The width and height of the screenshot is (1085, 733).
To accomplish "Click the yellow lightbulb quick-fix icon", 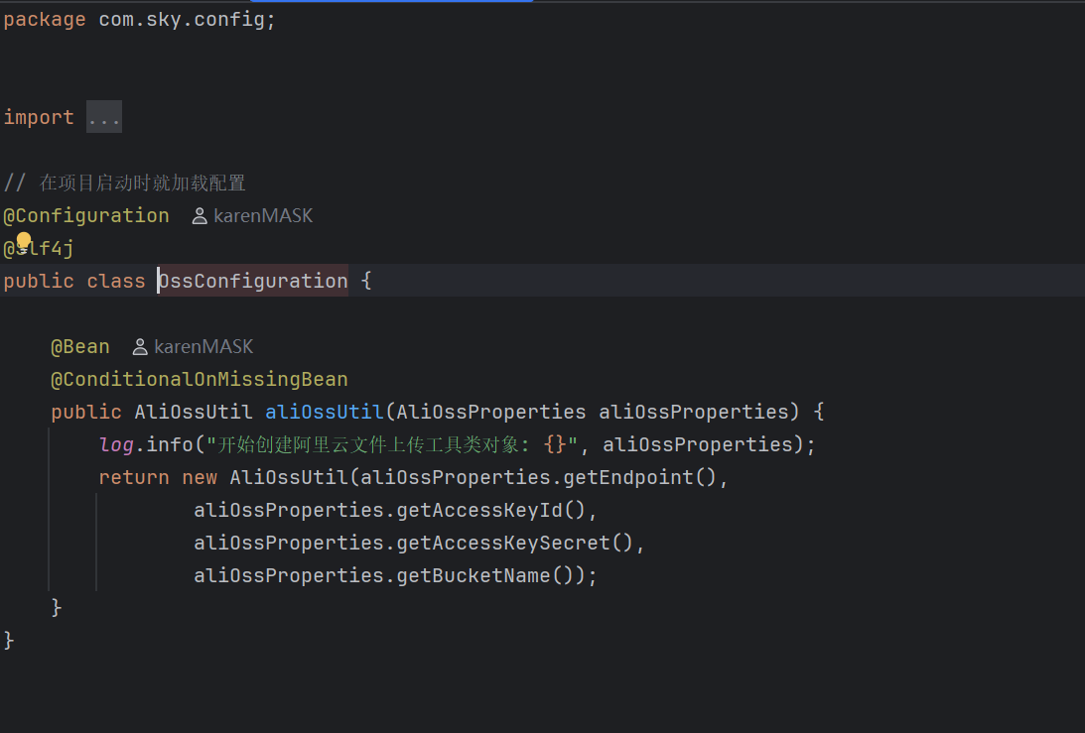I will point(24,241).
